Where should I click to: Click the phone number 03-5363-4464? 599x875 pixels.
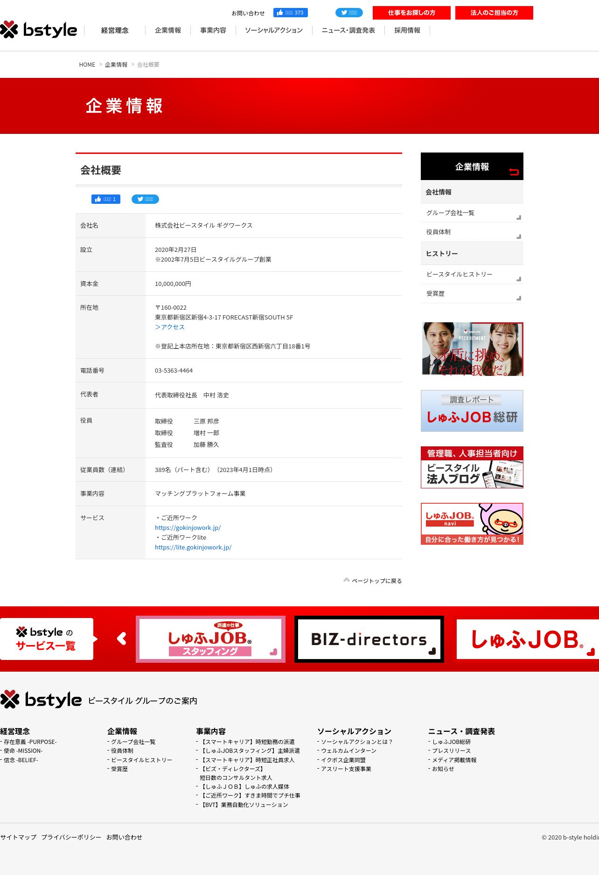coord(174,370)
